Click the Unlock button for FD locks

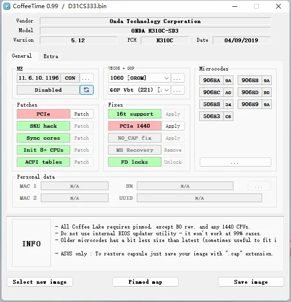(x=173, y=162)
